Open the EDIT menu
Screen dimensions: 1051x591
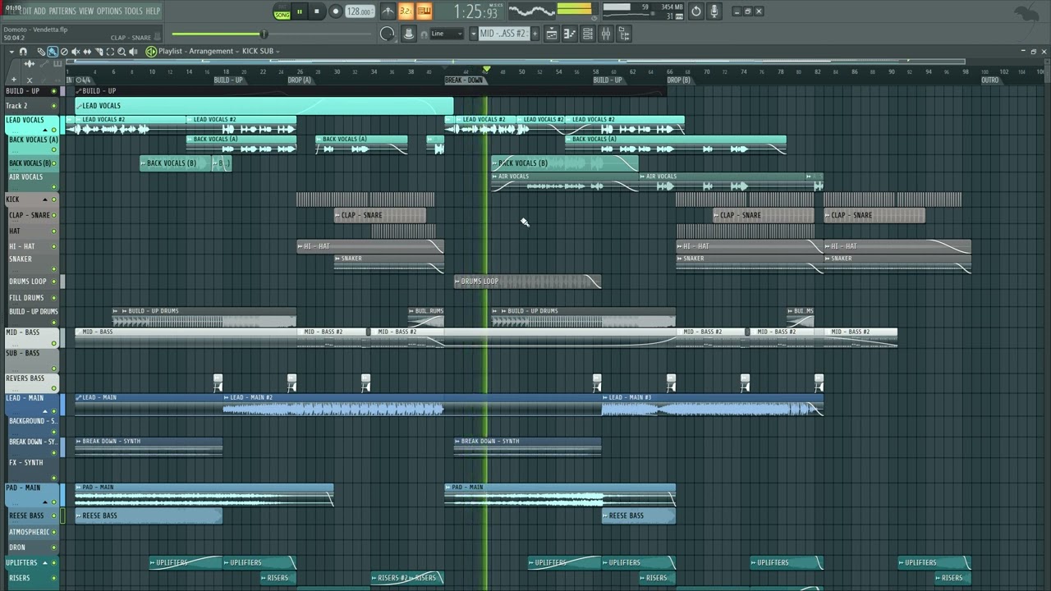25,11
